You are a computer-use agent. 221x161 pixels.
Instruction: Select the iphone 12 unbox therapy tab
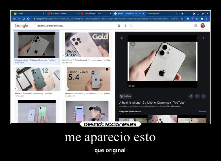click(129, 14)
